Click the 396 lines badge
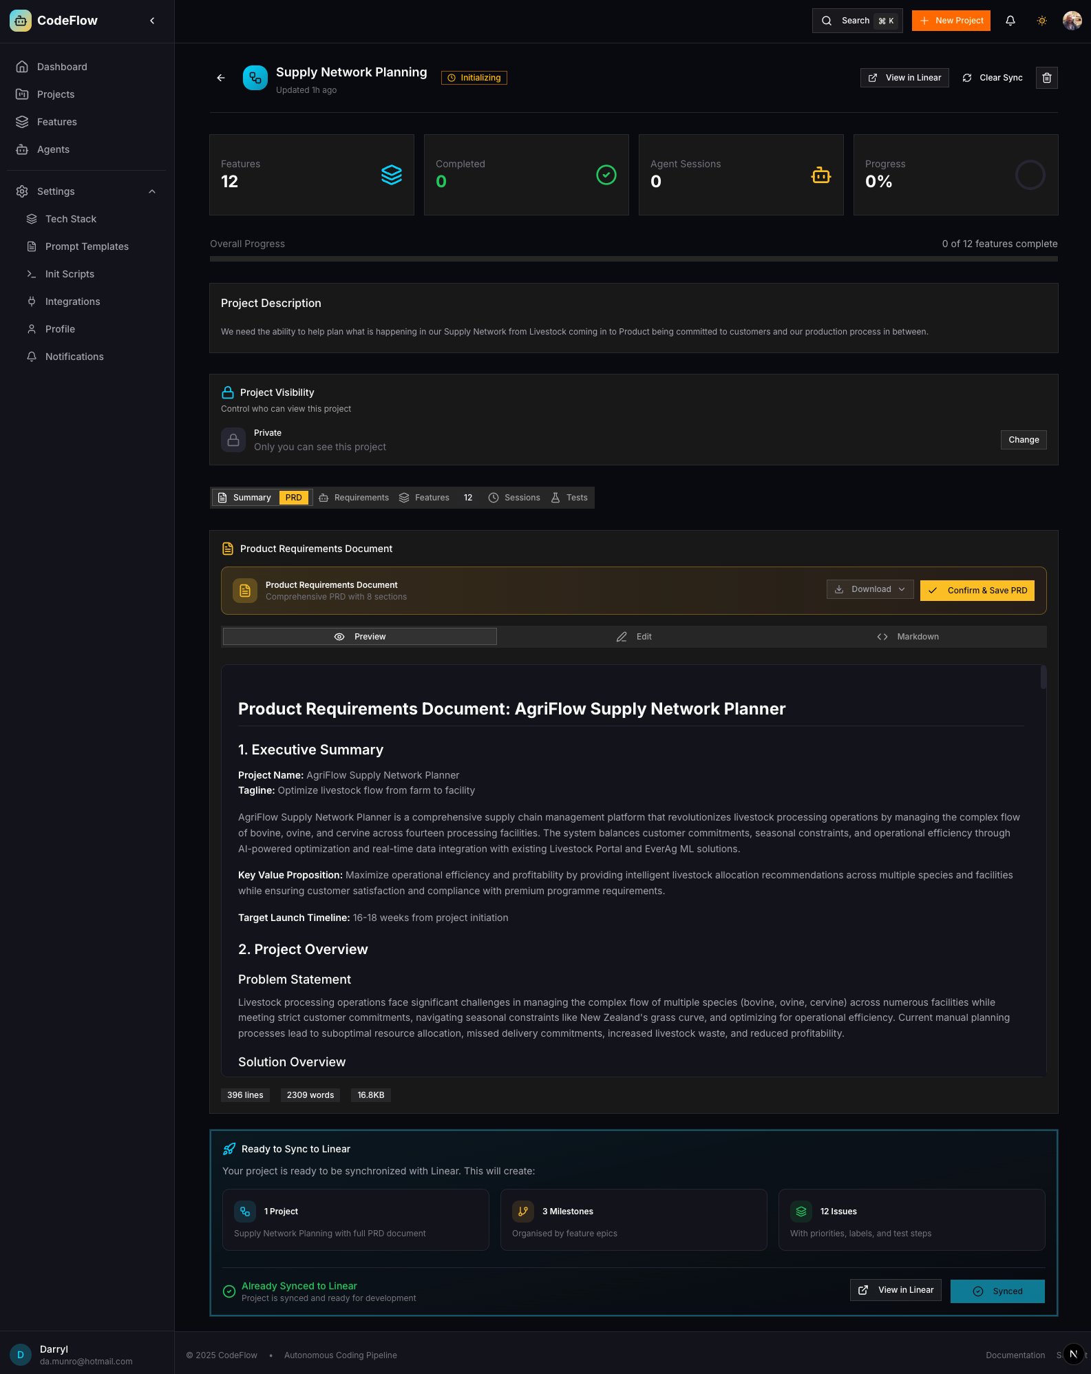 click(x=245, y=1095)
